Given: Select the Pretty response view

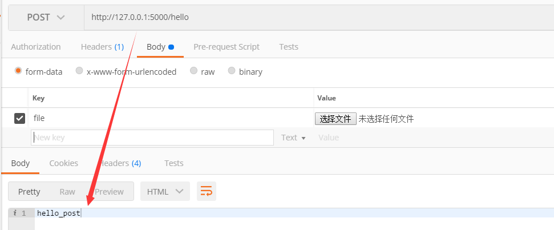Looking at the screenshot, I should coord(29,191).
